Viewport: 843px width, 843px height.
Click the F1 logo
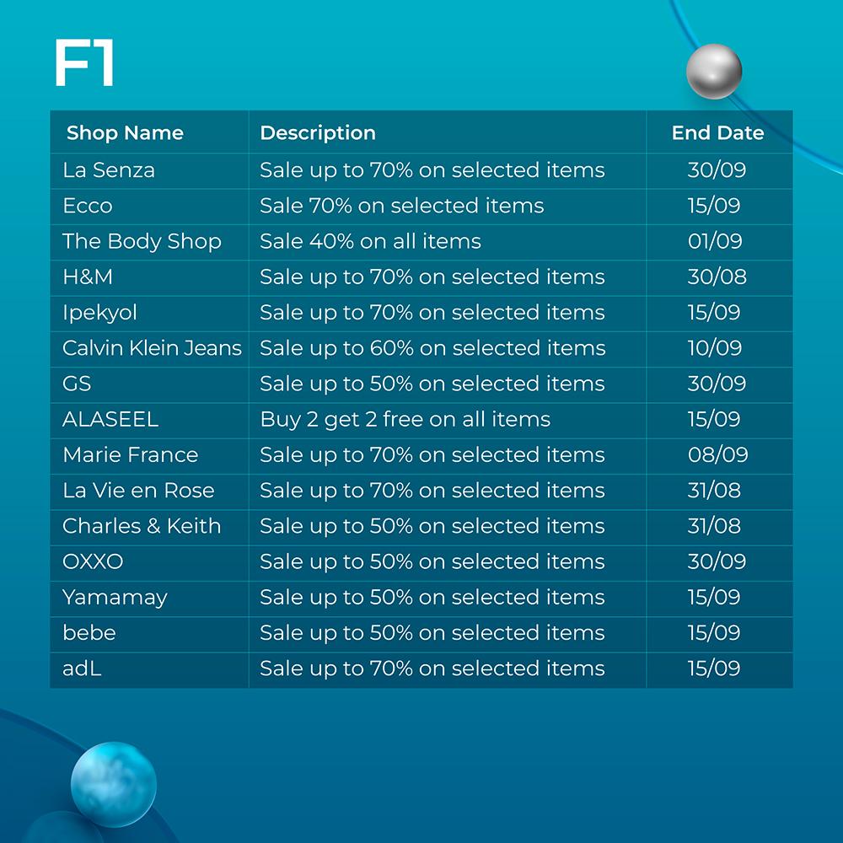point(84,62)
